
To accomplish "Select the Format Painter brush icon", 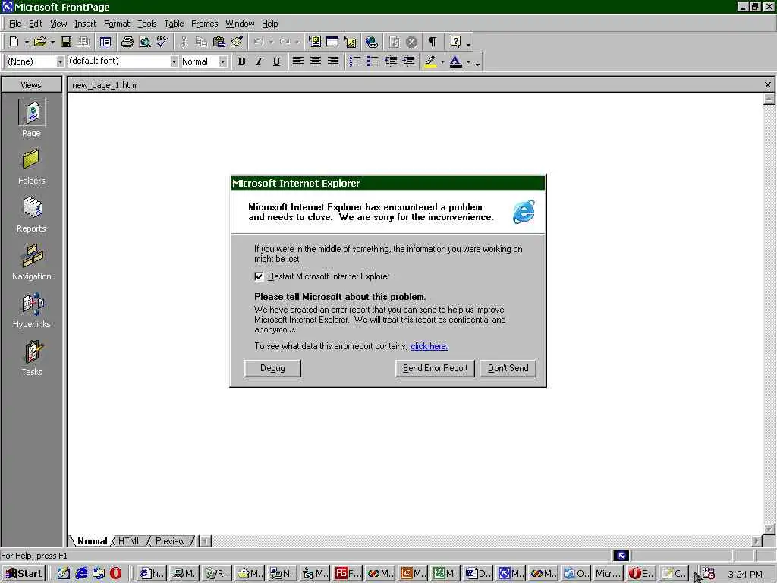I will point(237,43).
